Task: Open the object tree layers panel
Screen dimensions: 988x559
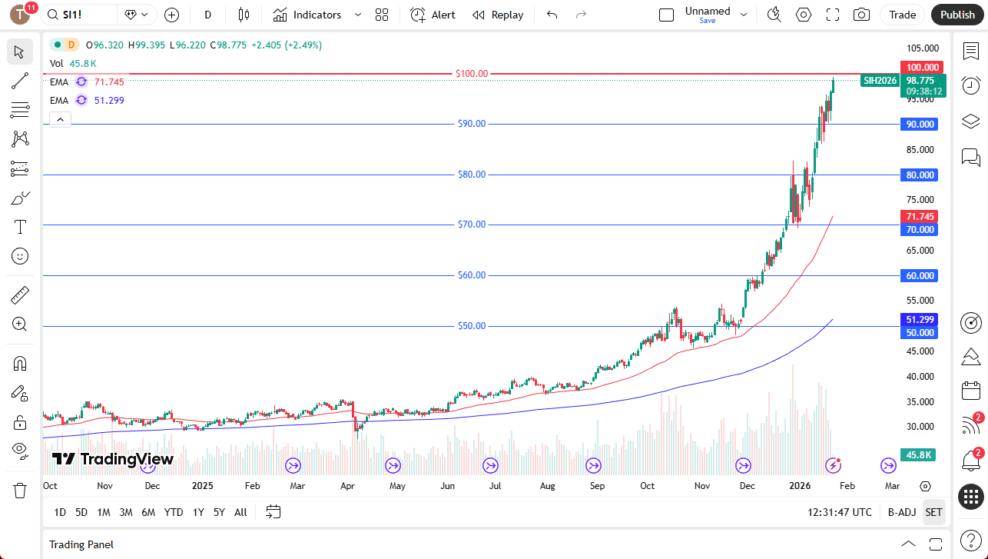Action: tap(971, 121)
